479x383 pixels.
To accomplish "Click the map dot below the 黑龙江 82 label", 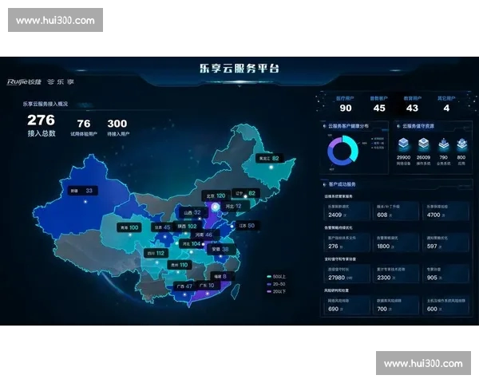I will pyautogui.click(x=271, y=168).
